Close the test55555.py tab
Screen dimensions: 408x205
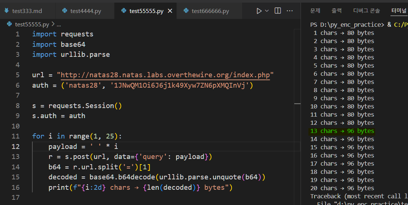170,11
